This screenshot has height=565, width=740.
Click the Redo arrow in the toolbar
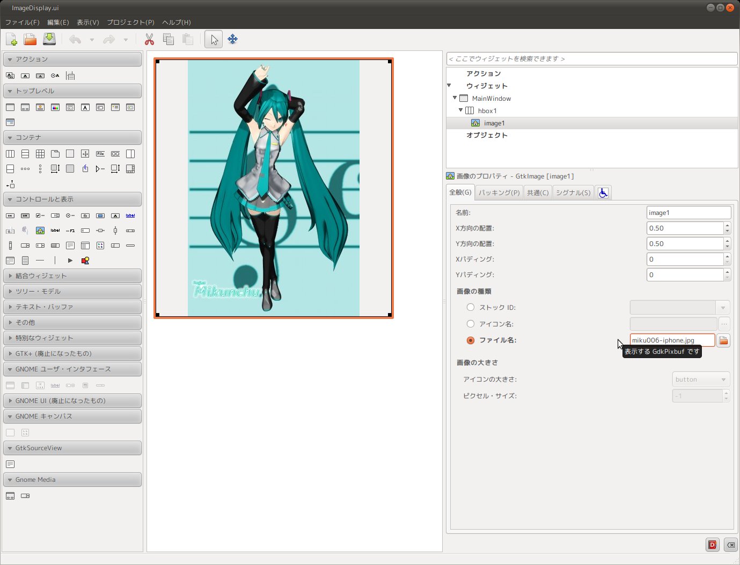click(109, 39)
